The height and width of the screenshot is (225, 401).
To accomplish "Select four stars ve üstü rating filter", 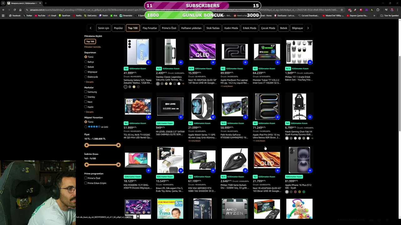I will tap(86, 127).
